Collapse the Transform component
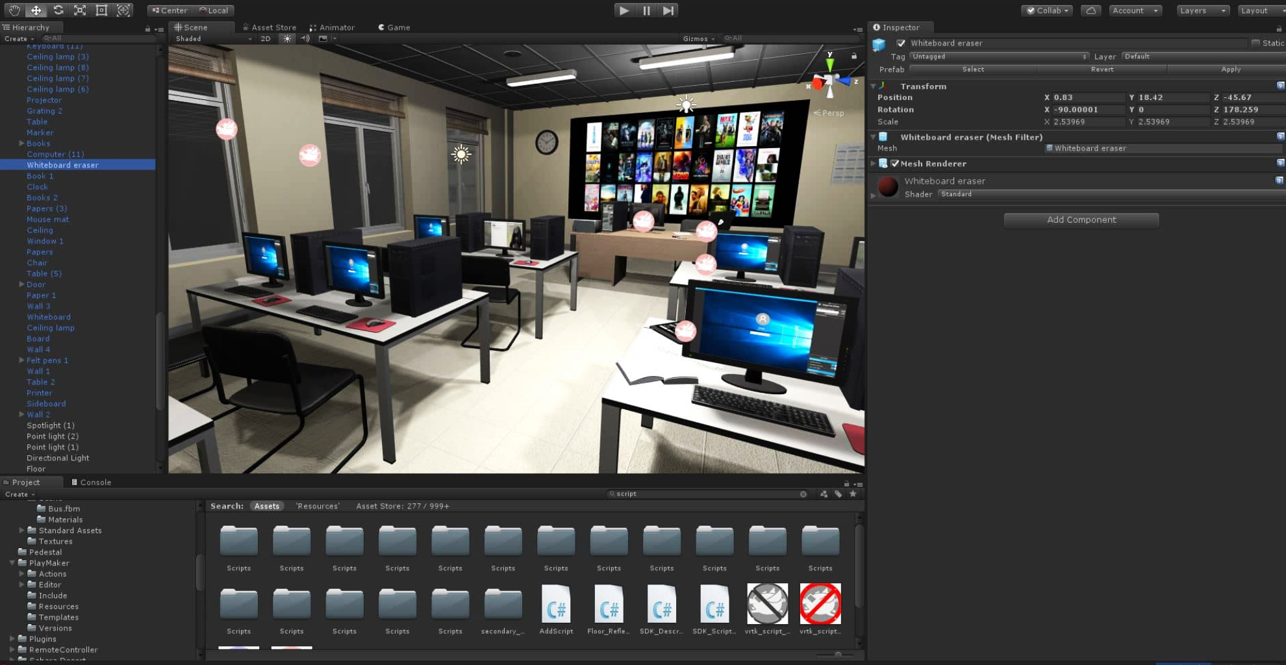 [x=874, y=86]
